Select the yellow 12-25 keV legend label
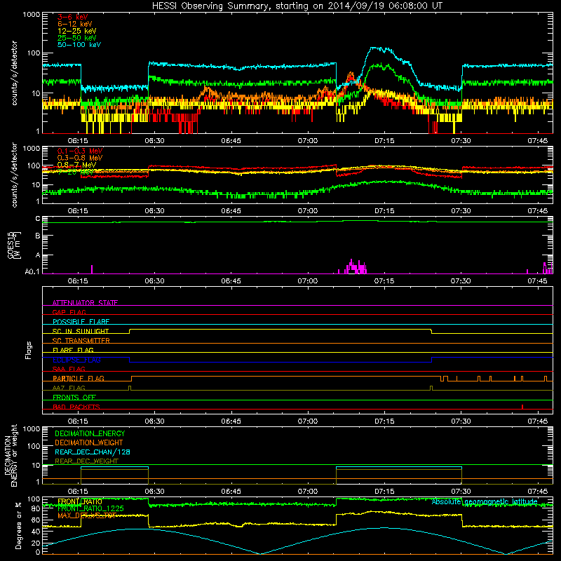 coord(77,31)
